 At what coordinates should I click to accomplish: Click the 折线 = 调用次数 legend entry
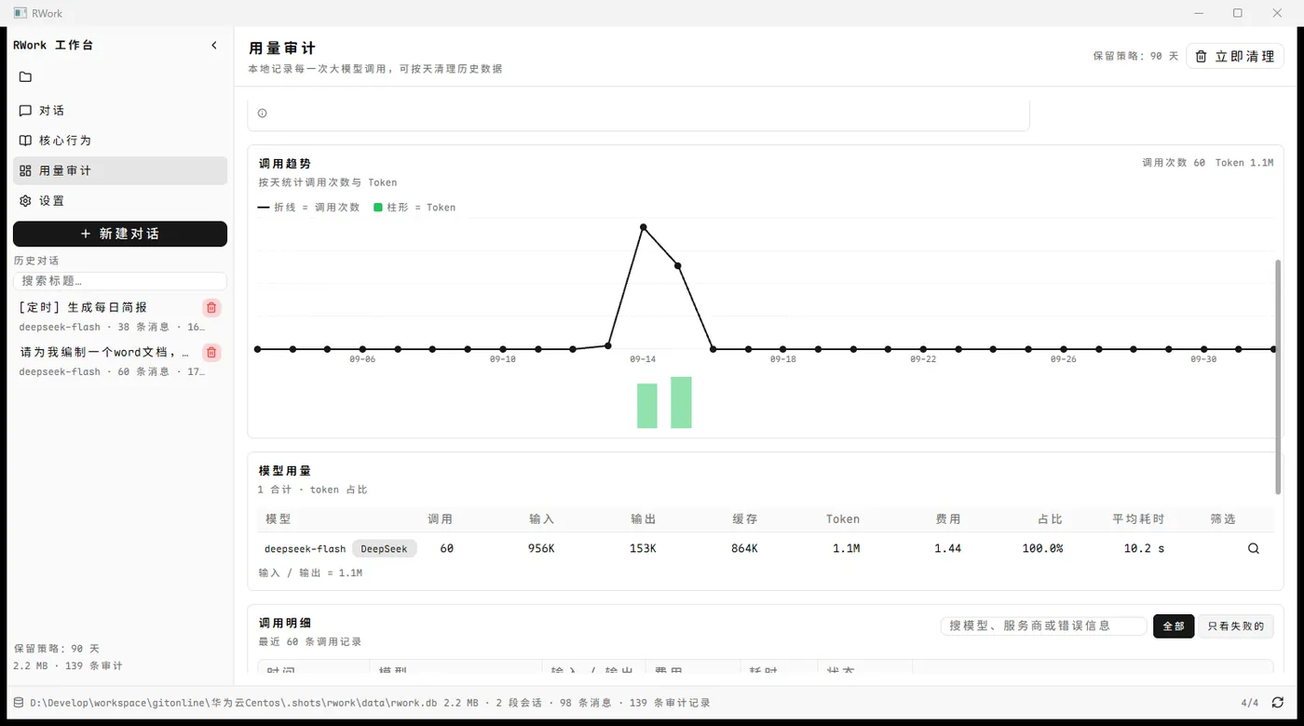[309, 208]
